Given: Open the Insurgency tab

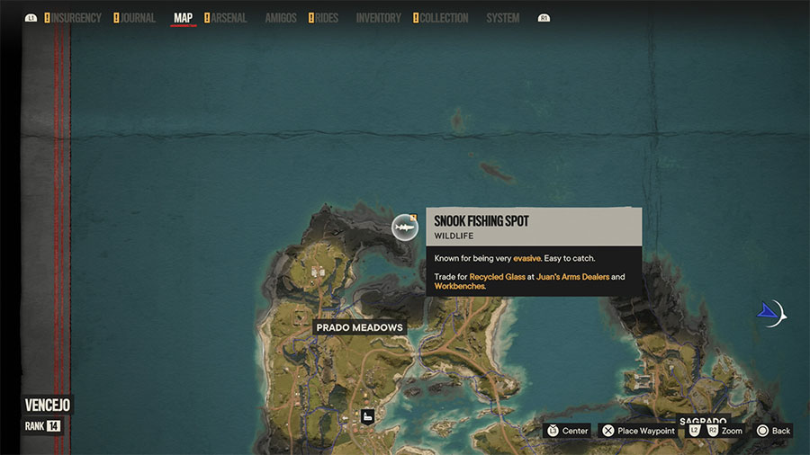Looking at the screenshot, I should [73, 18].
